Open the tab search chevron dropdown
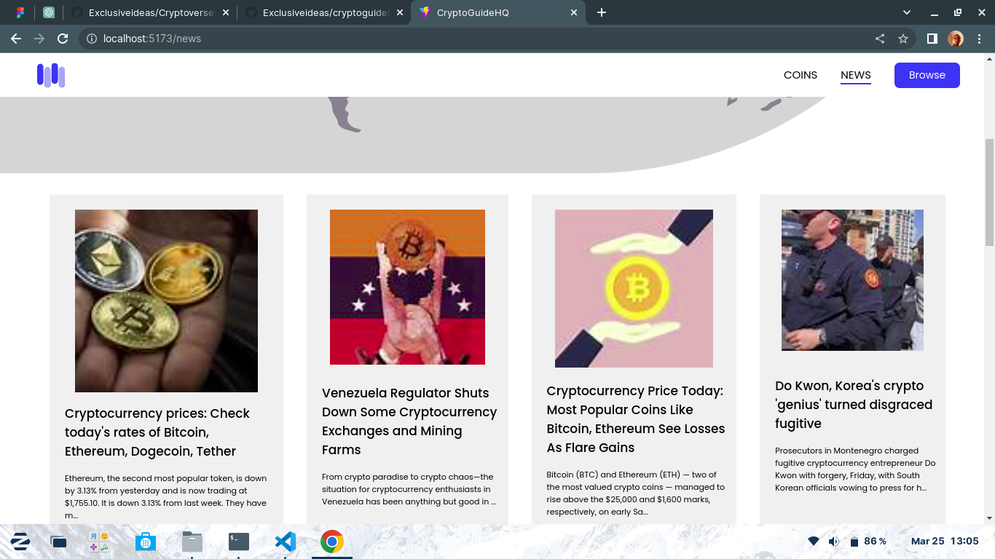The image size is (995, 559). 906,12
